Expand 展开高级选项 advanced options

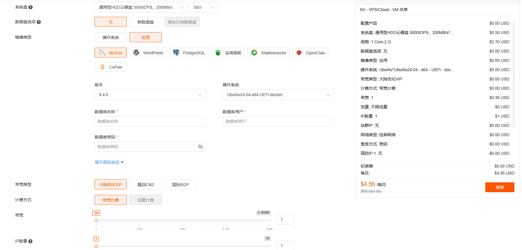pos(109,162)
